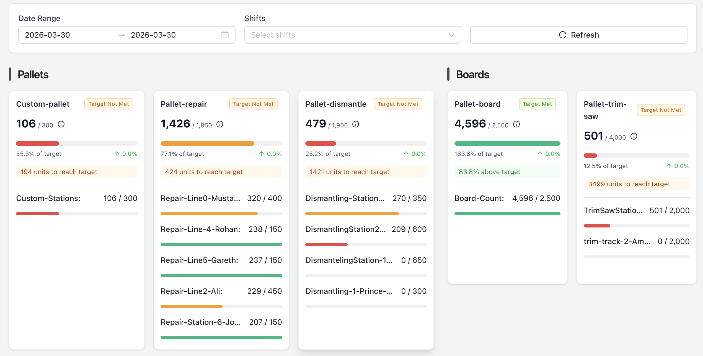This screenshot has height=356, width=703.
Task: Click the info icon on the Pallet-dismantle card
Action: click(356, 124)
